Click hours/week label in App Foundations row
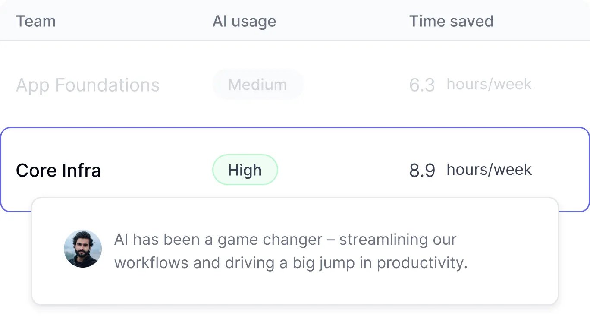590x316 pixels. point(489,84)
